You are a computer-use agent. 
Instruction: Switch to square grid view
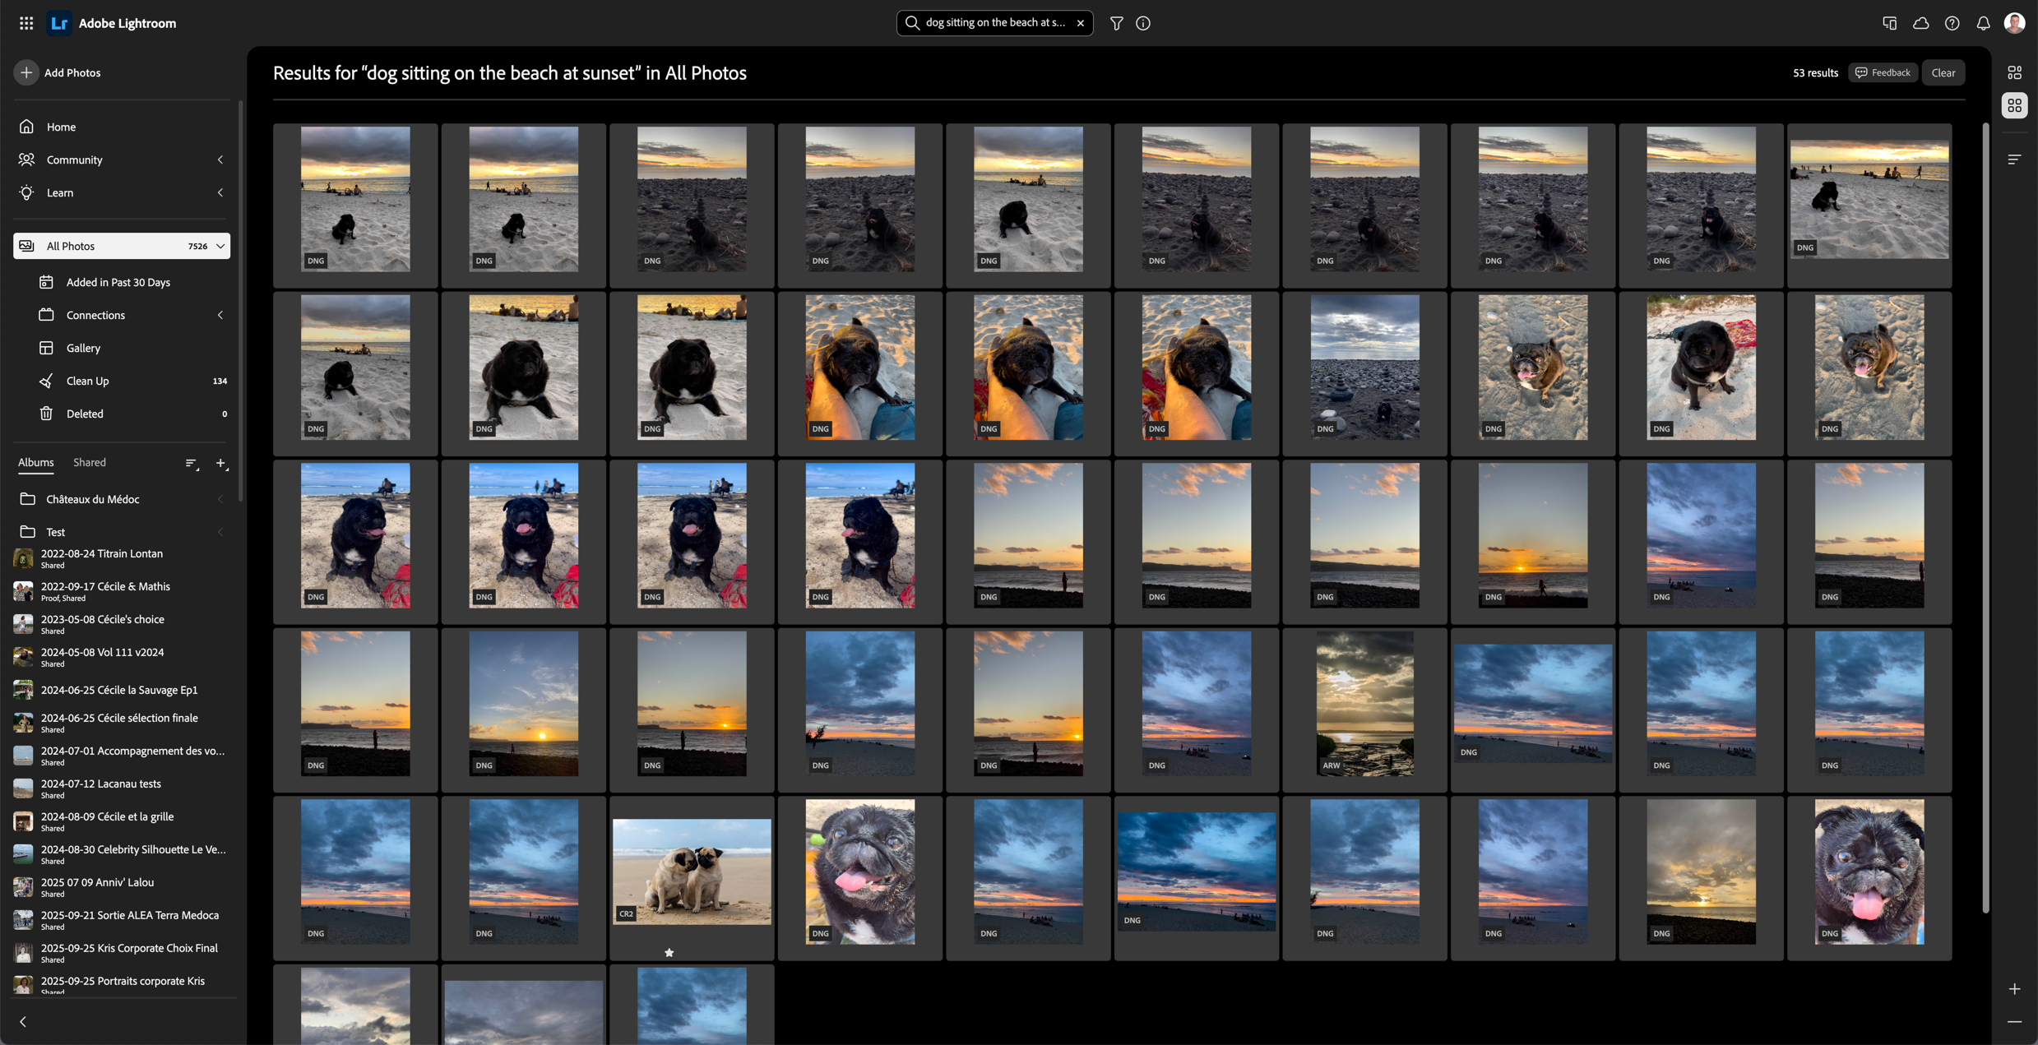(x=2014, y=105)
